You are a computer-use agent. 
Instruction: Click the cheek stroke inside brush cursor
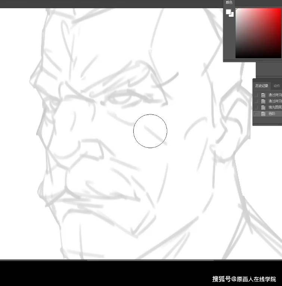(x=155, y=135)
